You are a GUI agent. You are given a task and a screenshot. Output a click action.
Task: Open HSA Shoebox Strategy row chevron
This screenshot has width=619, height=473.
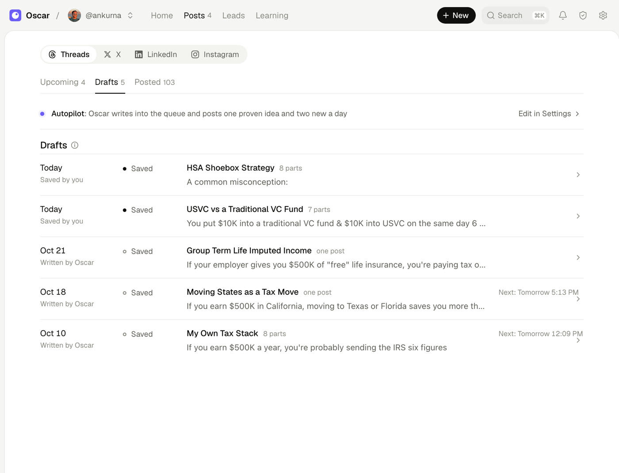tap(578, 175)
